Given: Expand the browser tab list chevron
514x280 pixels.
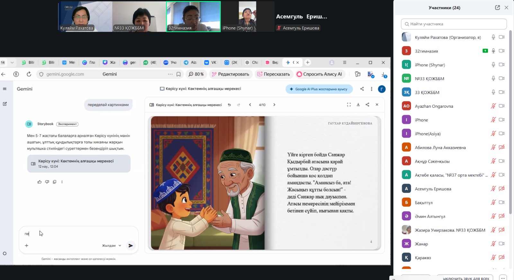Looking at the screenshot, I should (x=12, y=63).
